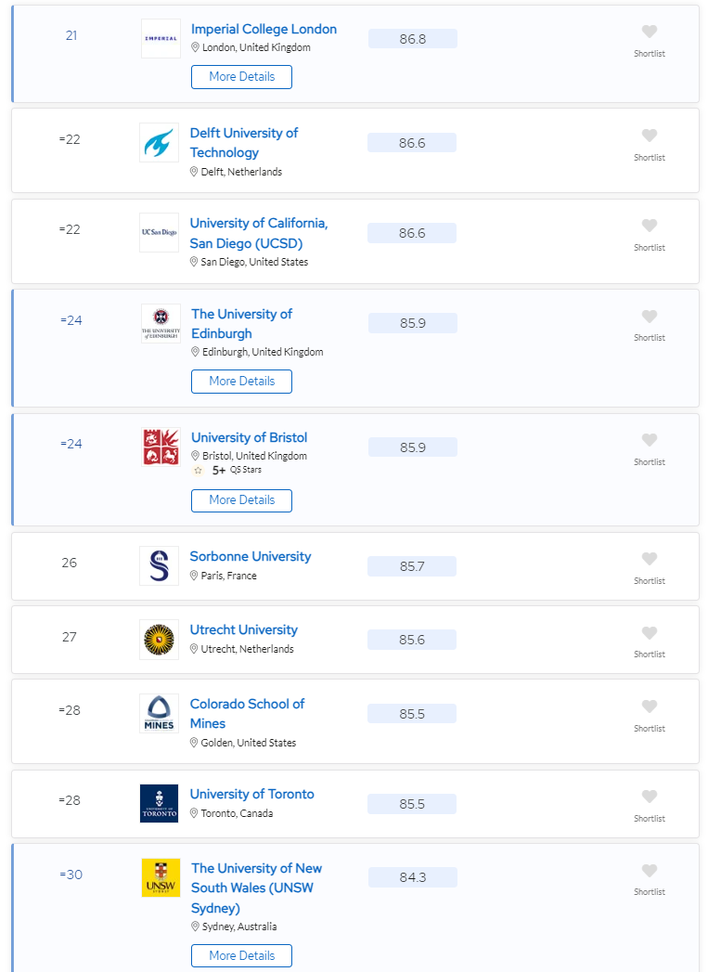Viewport: 708px width, 972px height.
Task: Click the Colorado School of Mines logo
Action: (159, 713)
